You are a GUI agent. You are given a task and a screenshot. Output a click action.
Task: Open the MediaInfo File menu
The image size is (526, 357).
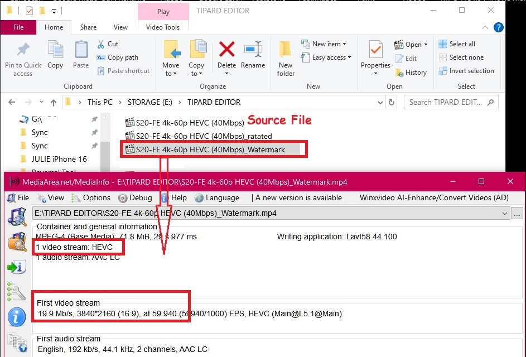[18, 197]
